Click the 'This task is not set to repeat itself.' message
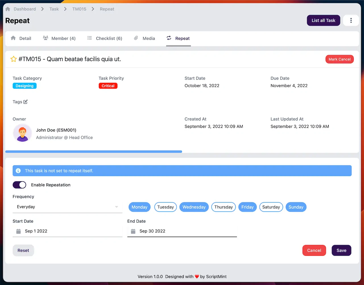This screenshot has width=364, height=285. click(x=59, y=171)
